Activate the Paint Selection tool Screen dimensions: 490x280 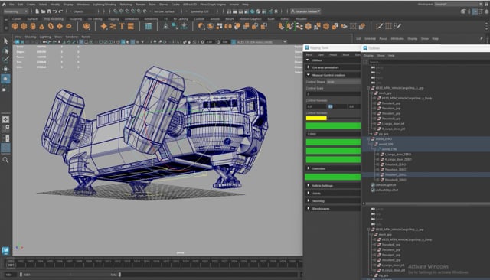(5, 60)
